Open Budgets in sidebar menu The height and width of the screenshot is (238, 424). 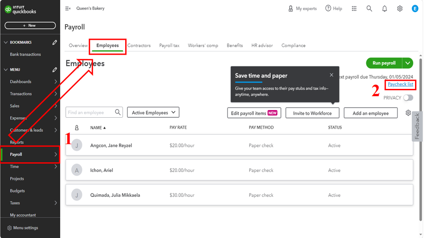click(x=17, y=191)
